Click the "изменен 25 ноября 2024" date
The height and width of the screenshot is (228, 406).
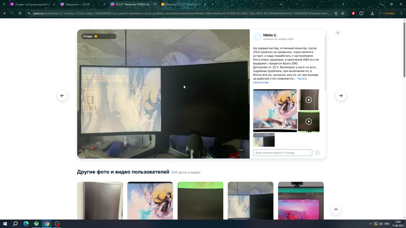pyautogui.click(x=278, y=39)
